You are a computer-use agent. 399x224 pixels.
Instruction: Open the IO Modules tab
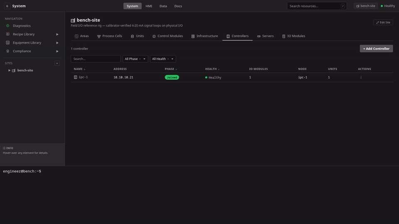[293, 36]
